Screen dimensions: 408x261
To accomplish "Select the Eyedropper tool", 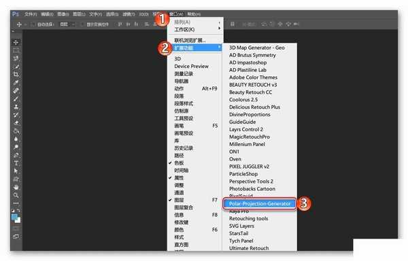I will tap(16, 82).
